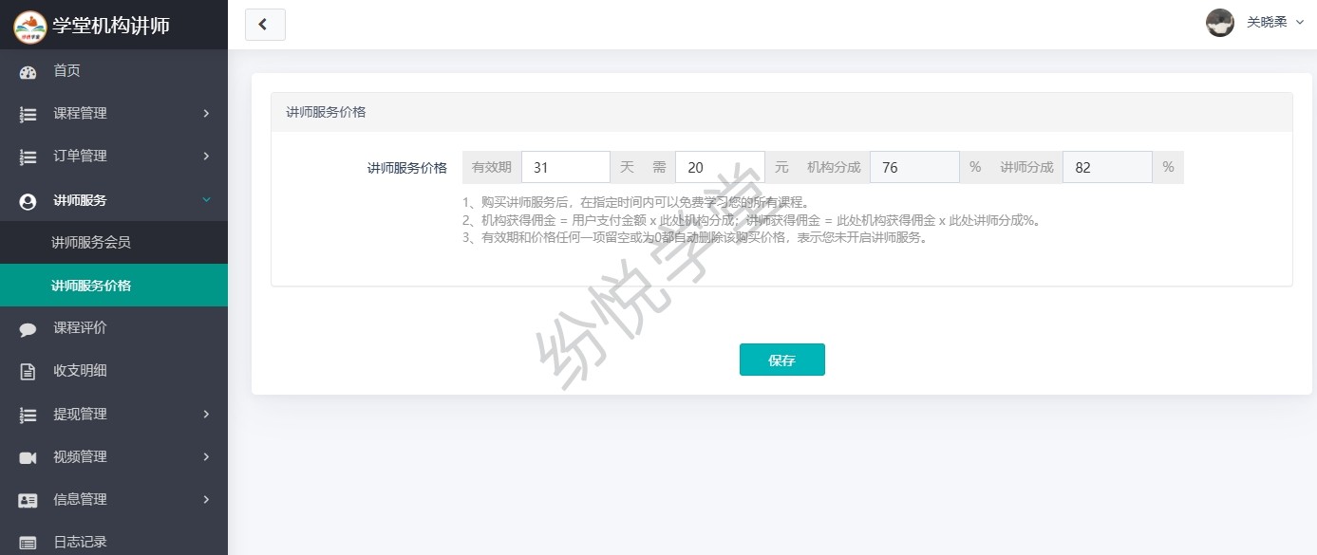Click the speech bubble icon for 课程评价
The image size is (1317, 555).
(28, 328)
